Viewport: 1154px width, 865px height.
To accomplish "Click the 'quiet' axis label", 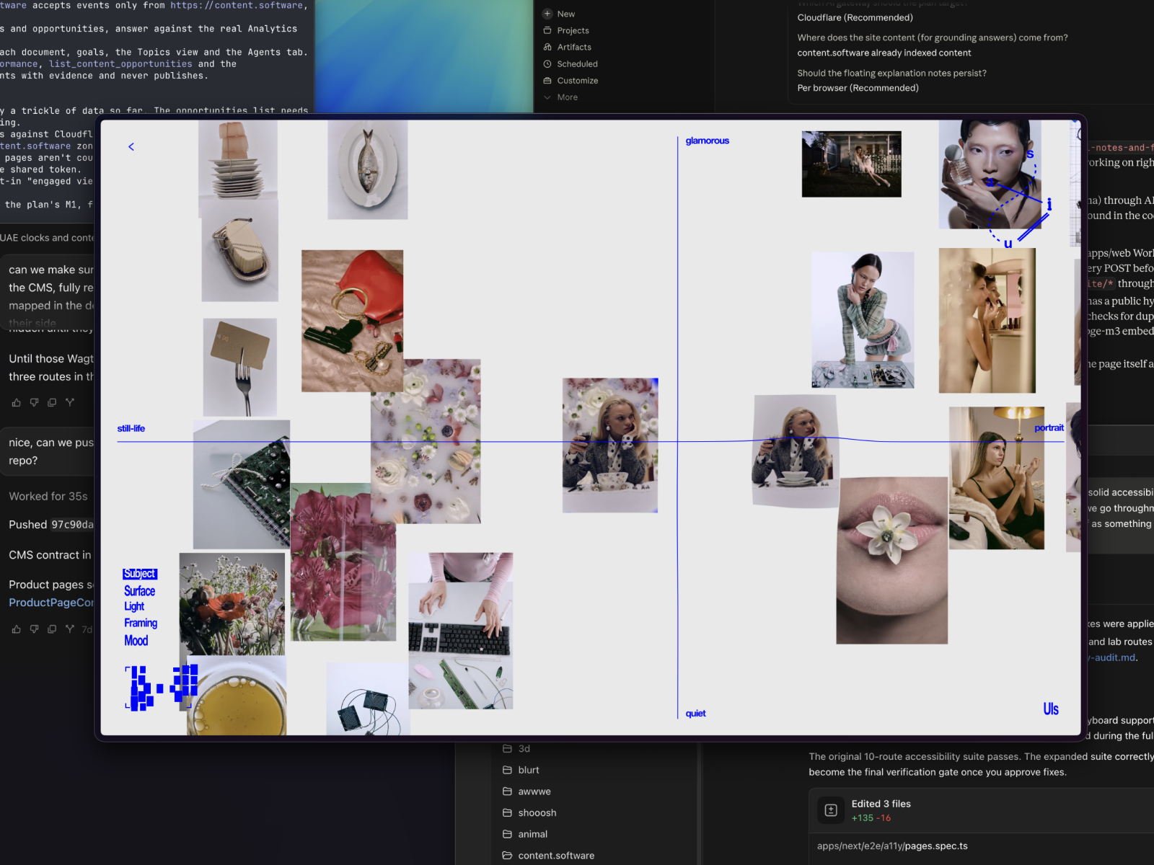I will (x=696, y=714).
